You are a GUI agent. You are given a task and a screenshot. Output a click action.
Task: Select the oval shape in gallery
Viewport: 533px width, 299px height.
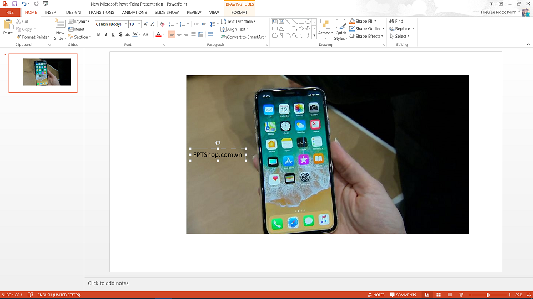(308, 22)
